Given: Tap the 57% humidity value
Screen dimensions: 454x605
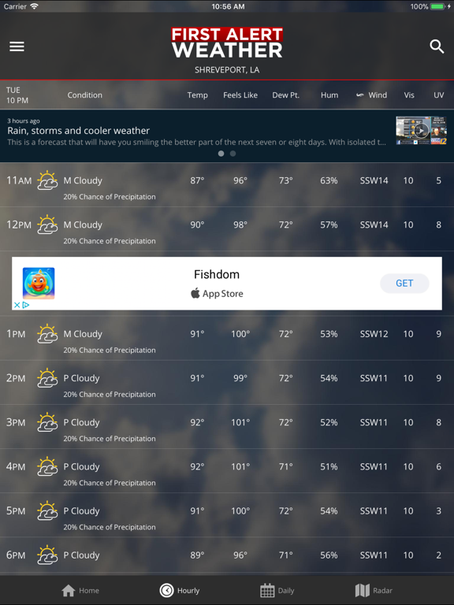Looking at the screenshot, I should 329,225.
